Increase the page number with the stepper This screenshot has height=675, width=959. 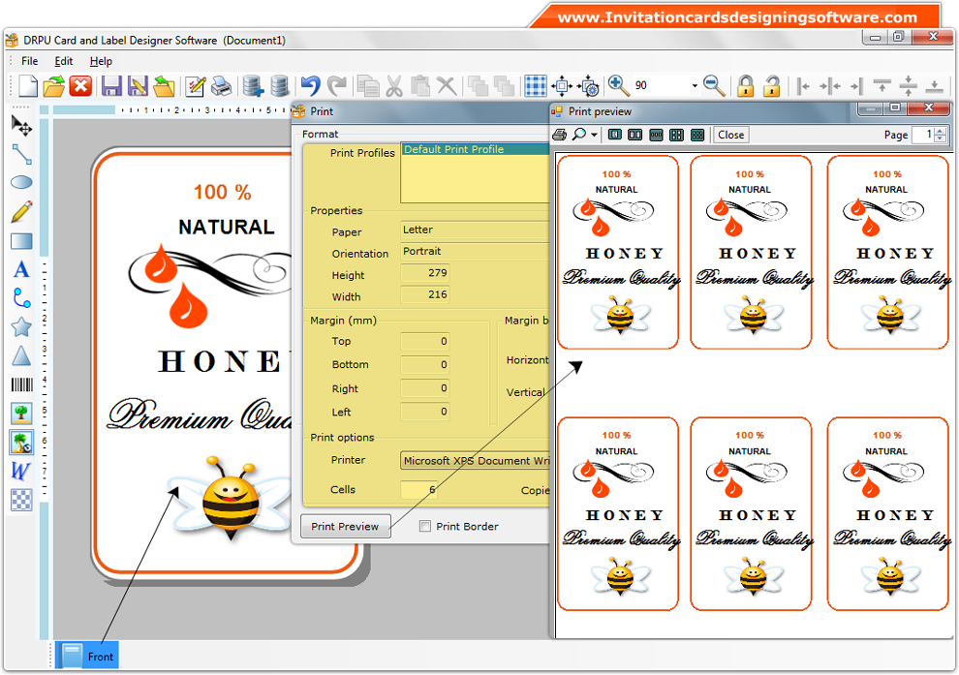pos(940,131)
